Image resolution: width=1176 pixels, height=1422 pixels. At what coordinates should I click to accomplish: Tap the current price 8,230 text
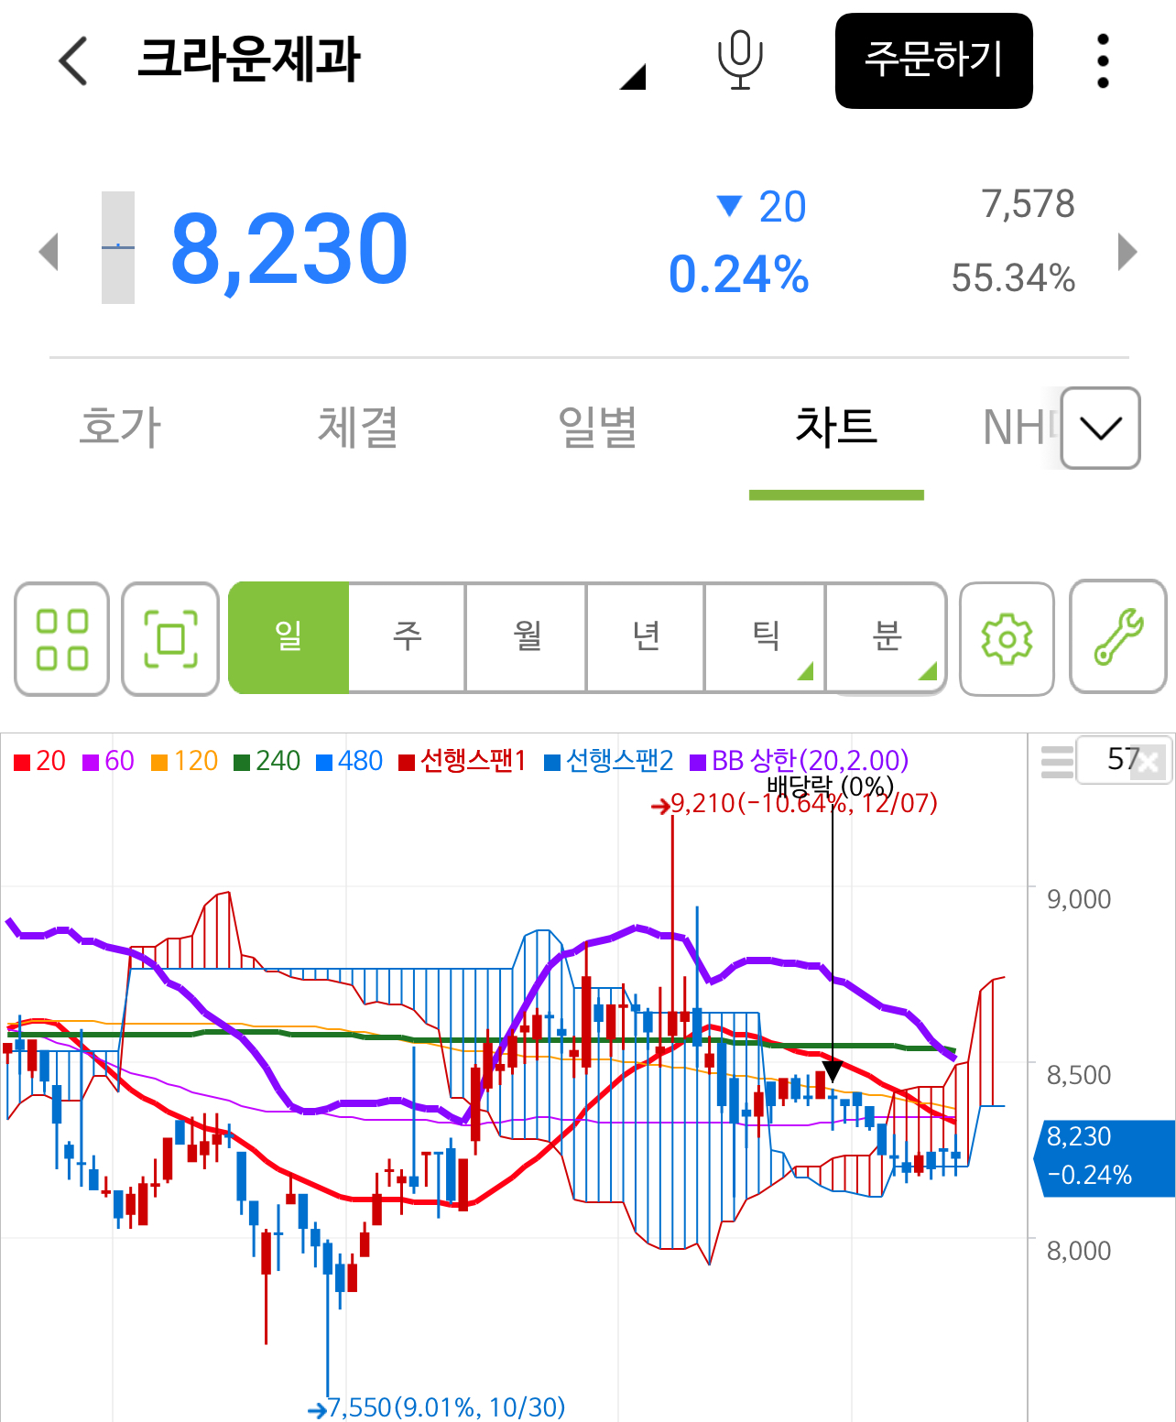click(x=289, y=249)
